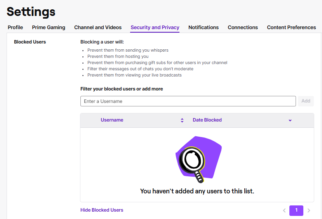
Task: Click the Blocked Users section label
Action: 30,42
